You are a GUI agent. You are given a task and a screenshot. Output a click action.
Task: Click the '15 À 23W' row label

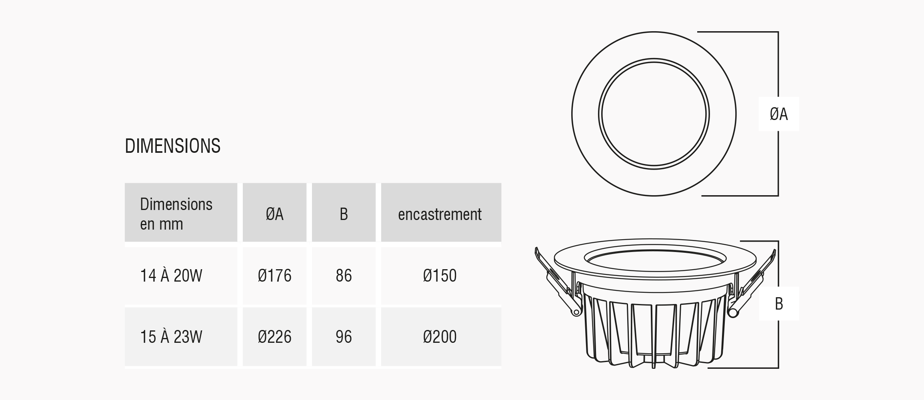[171, 337]
